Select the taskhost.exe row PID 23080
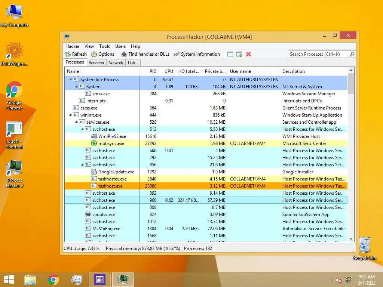This screenshot has height=287, width=383. [x=206, y=186]
